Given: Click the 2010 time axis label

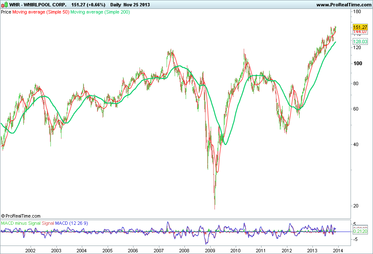Looking at the screenshot, I should (235, 251).
